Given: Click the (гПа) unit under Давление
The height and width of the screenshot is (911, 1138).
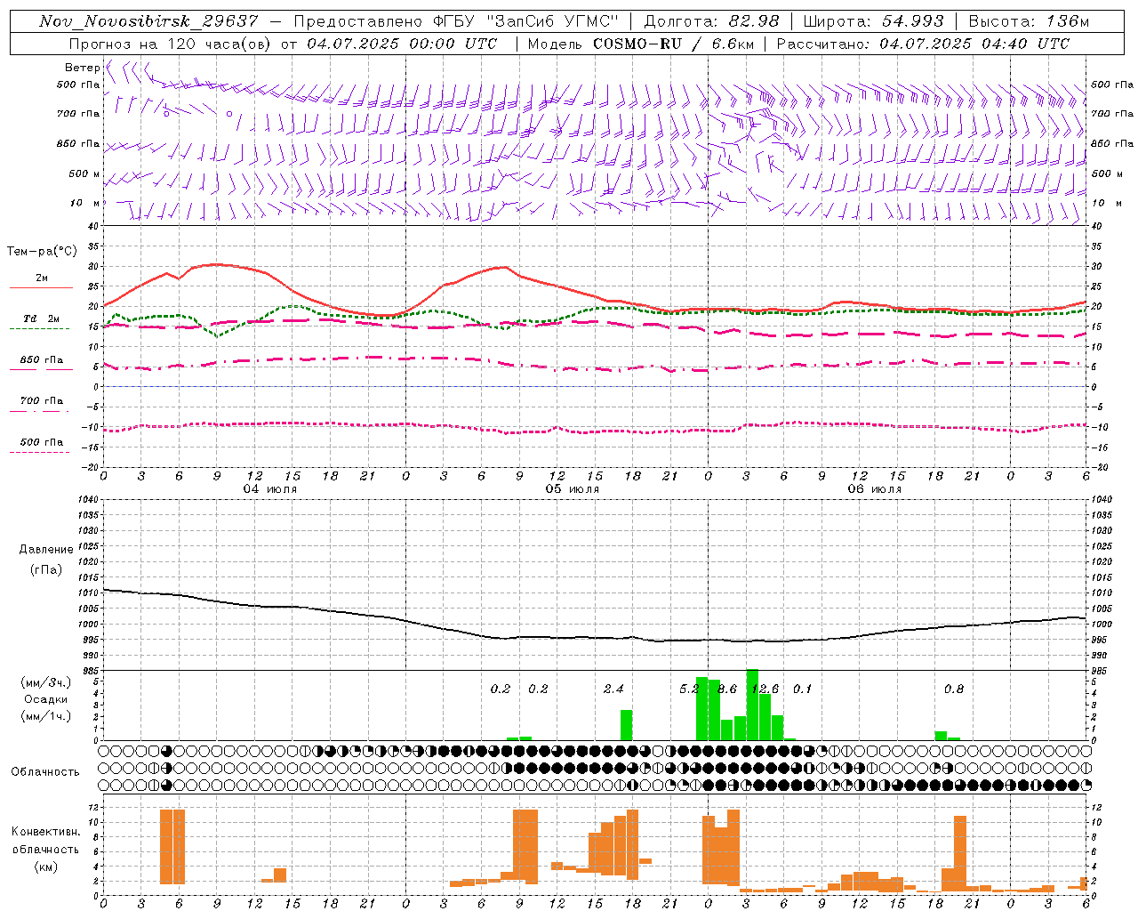Looking at the screenshot, I should (45, 569).
